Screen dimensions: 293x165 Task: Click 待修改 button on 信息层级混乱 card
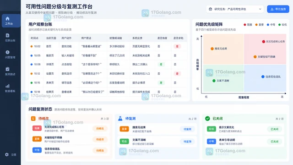(x=100, y=151)
